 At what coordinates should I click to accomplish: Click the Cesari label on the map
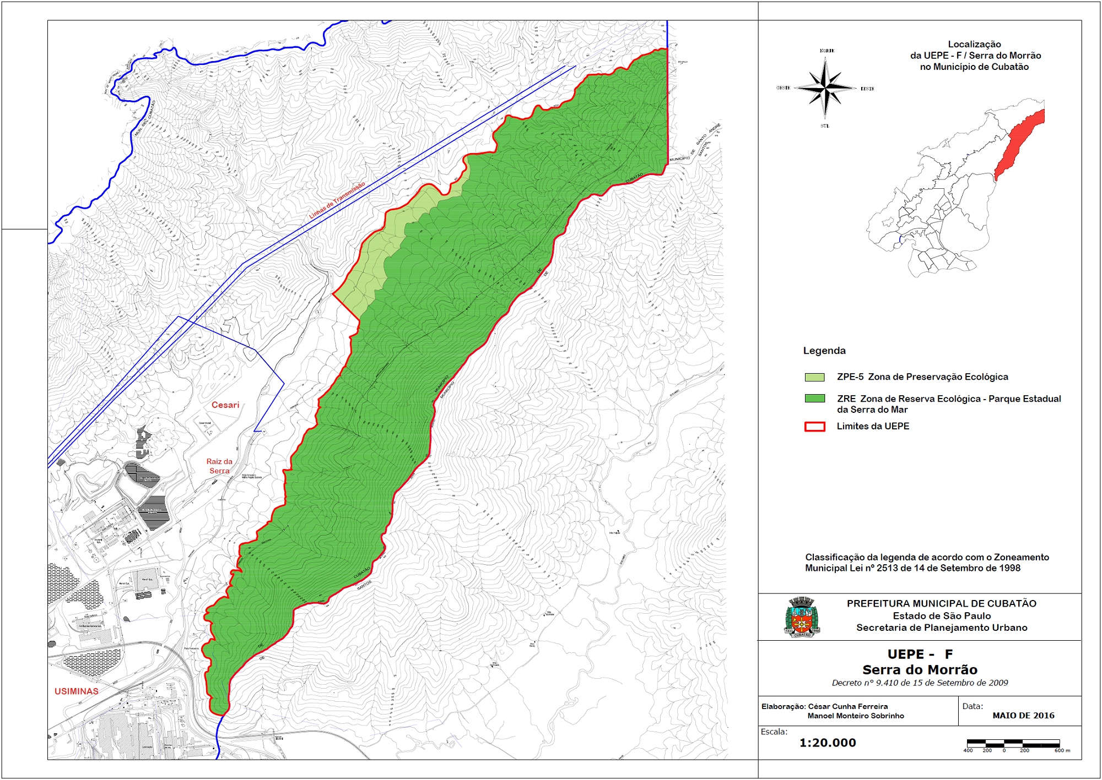pos(225,405)
